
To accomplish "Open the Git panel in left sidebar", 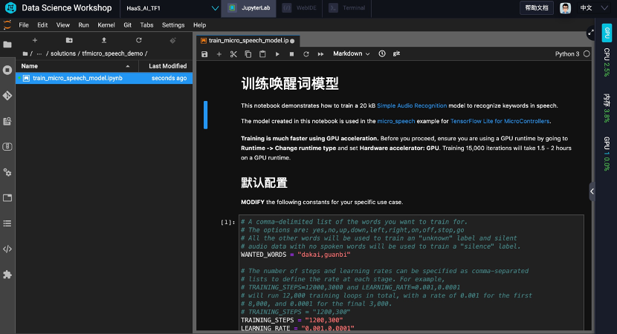I will click(7, 96).
